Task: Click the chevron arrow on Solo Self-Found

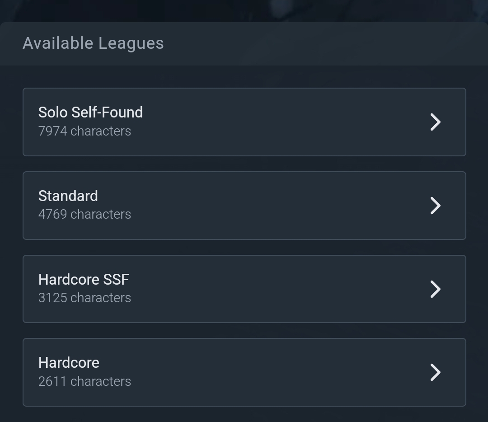Action: (x=436, y=122)
